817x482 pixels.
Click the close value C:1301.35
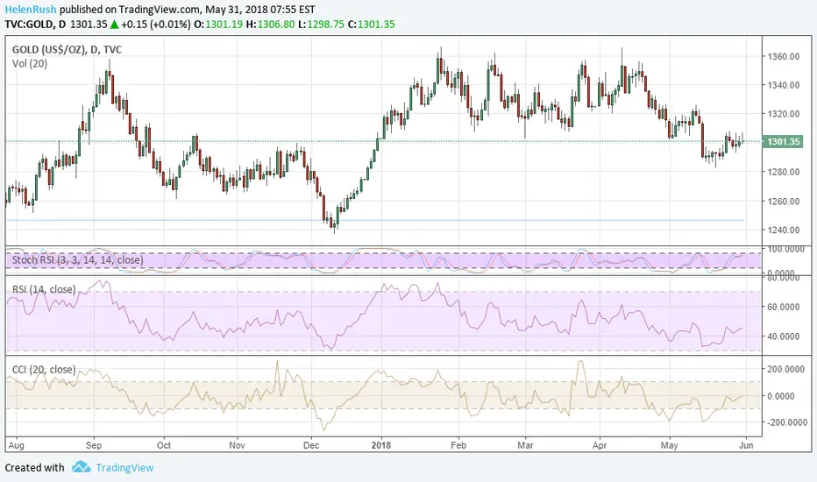click(371, 24)
